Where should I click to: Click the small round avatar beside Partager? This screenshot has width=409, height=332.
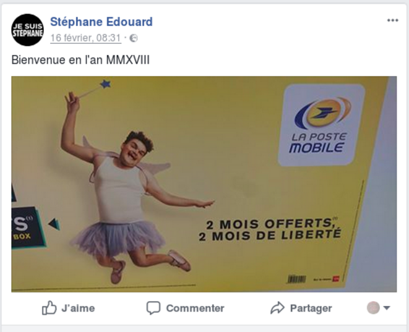tap(373, 308)
